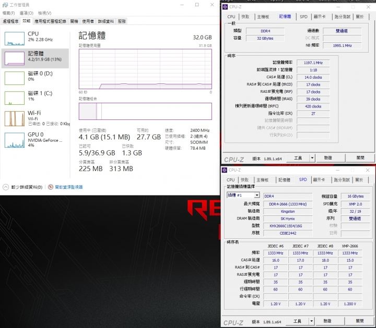Screen dimensions: 376x328
Task: Click the 14.0 clocks CAS latency value
Action: (313, 77)
